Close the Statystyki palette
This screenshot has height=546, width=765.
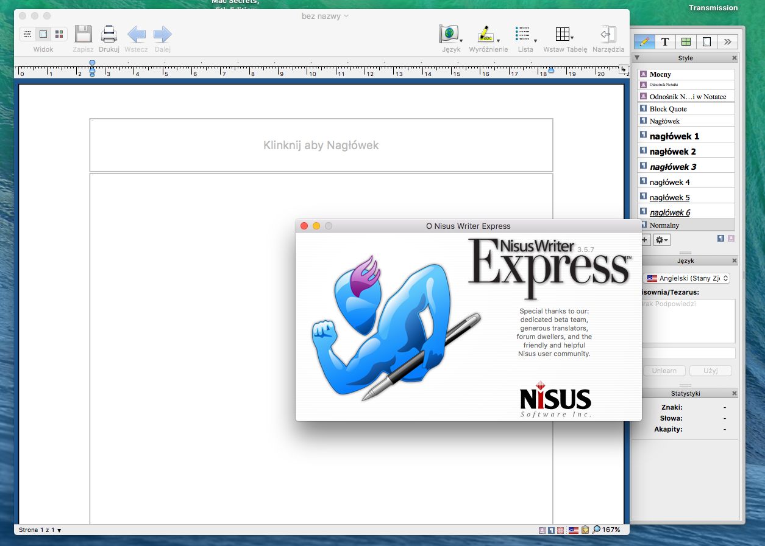click(x=734, y=393)
